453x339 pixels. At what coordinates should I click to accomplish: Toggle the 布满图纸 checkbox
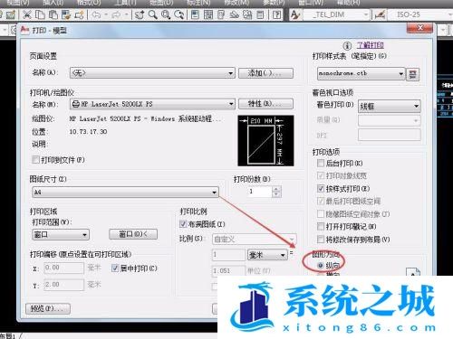click(183, 223)
